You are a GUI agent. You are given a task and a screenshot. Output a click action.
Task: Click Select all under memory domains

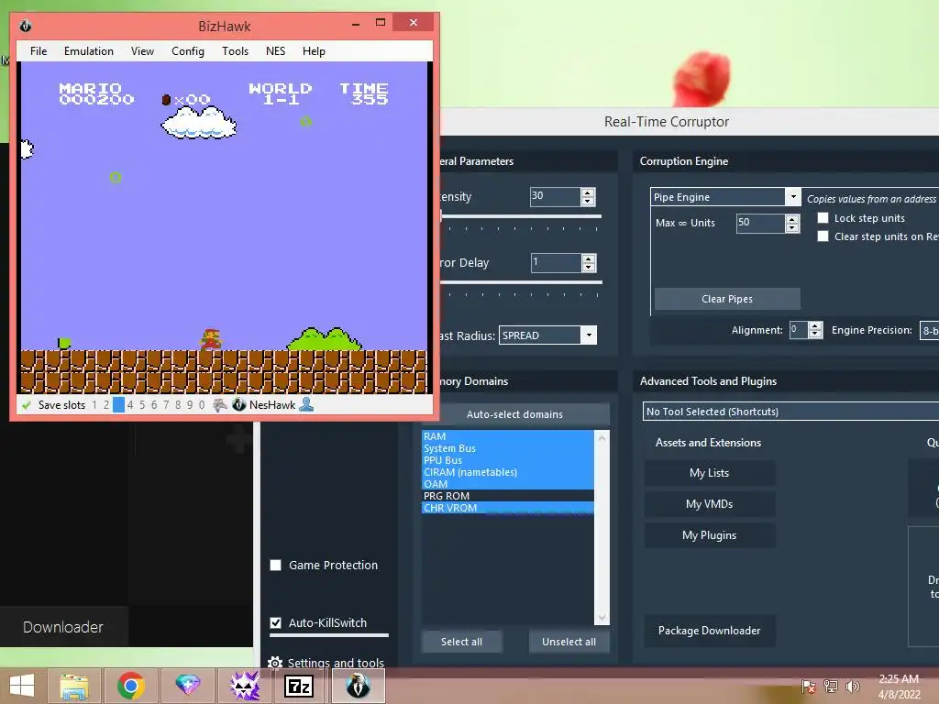coord(462,642)
